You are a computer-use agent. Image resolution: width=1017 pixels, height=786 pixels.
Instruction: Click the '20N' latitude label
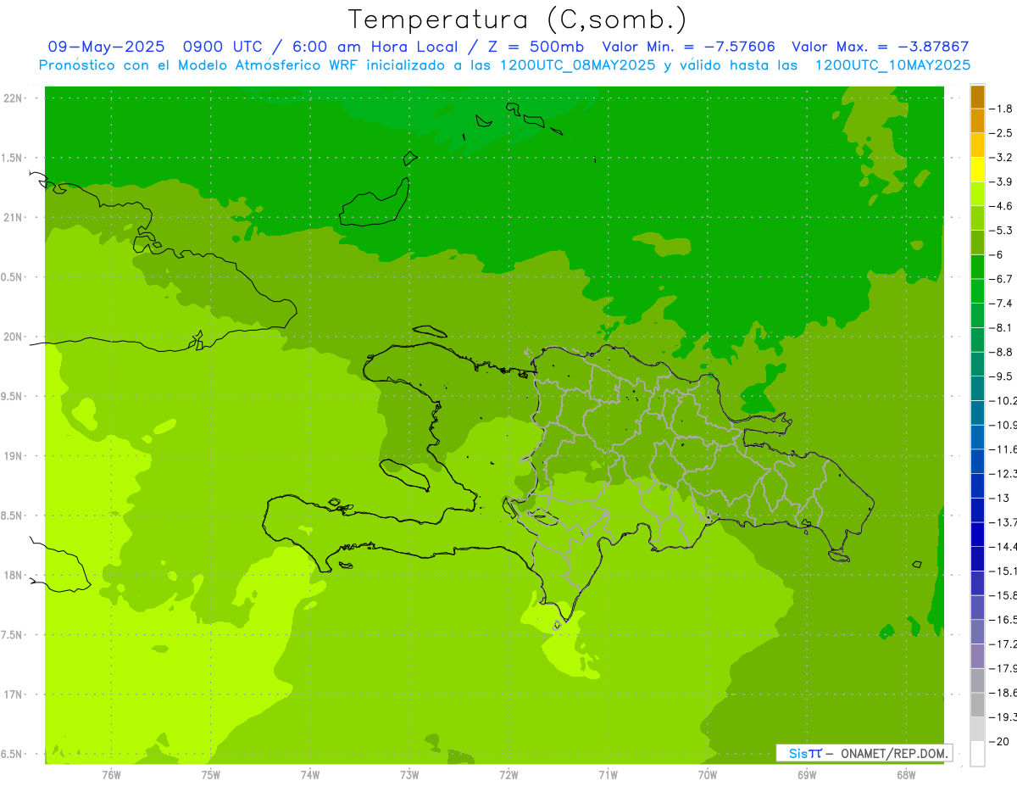(x=13, y=337)
